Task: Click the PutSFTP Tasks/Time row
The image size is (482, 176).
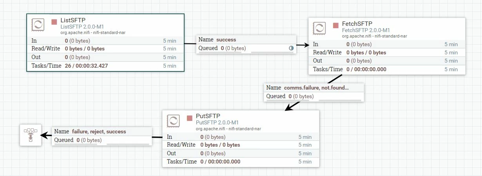Action: pyautogui.click(x=241, y=162)
